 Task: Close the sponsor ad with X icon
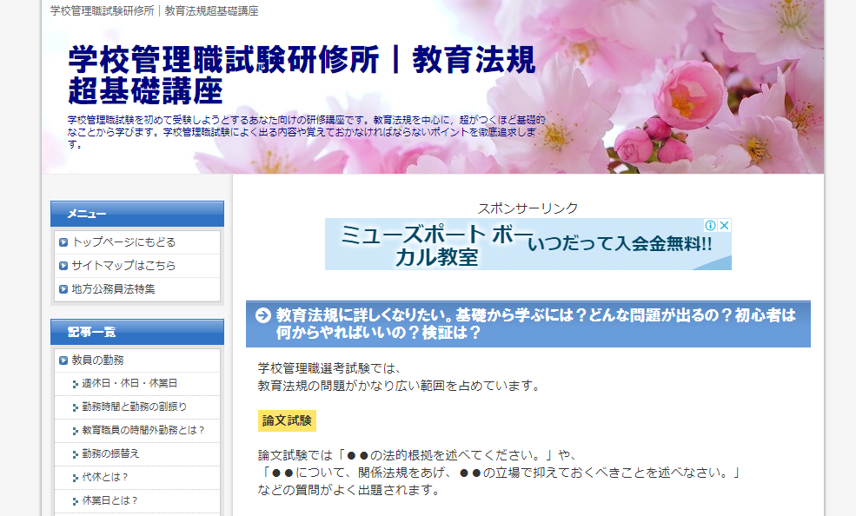pos(724,225)
